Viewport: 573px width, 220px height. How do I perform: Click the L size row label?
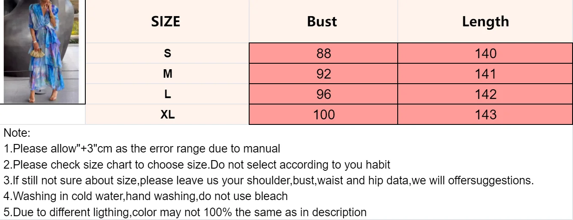[x=167, y=94]
